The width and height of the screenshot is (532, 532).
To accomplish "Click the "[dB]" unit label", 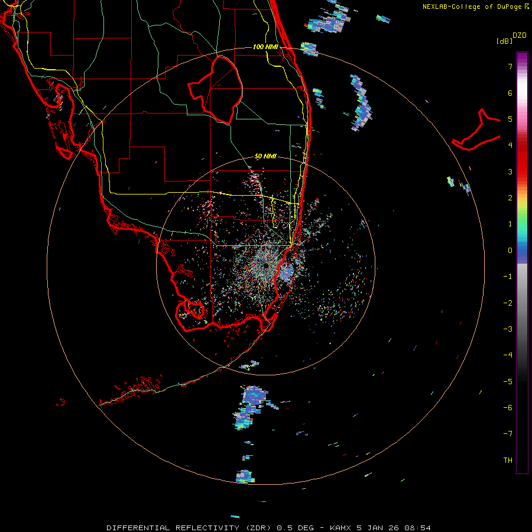I will [505, 41].
